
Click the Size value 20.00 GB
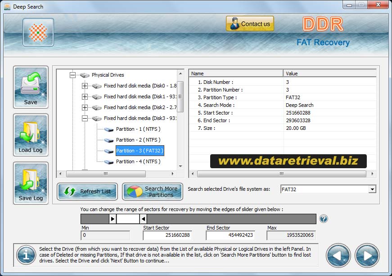[x=296, y=128]
